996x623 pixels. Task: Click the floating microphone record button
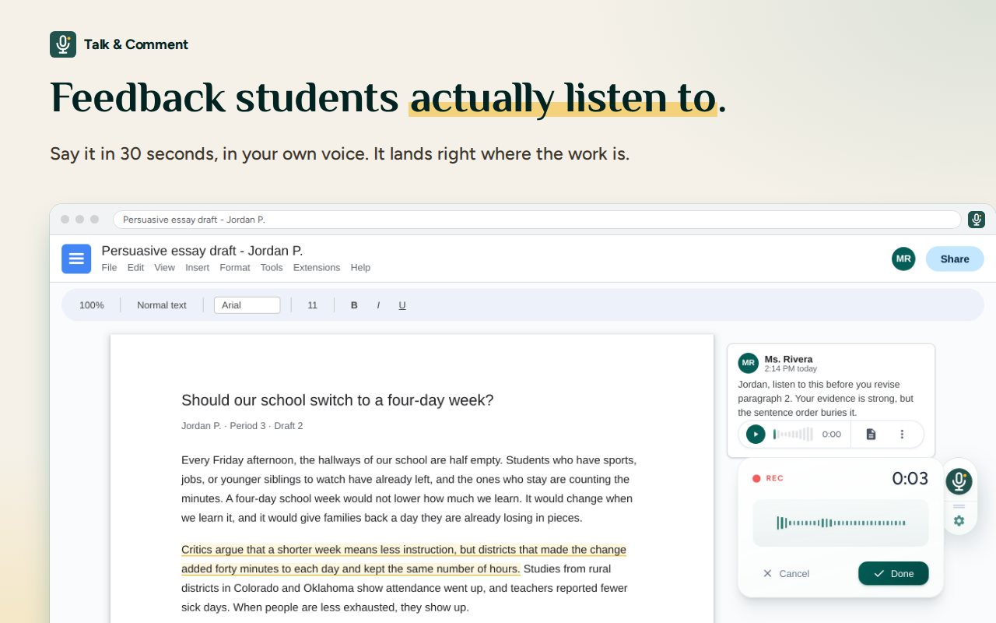pyautogui.click(x=959, y=481)
